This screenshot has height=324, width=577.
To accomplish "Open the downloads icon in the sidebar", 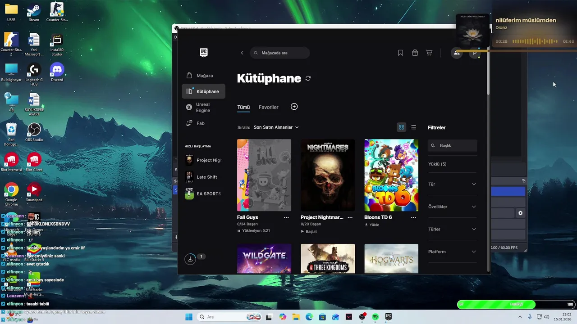I will [190, 259].
